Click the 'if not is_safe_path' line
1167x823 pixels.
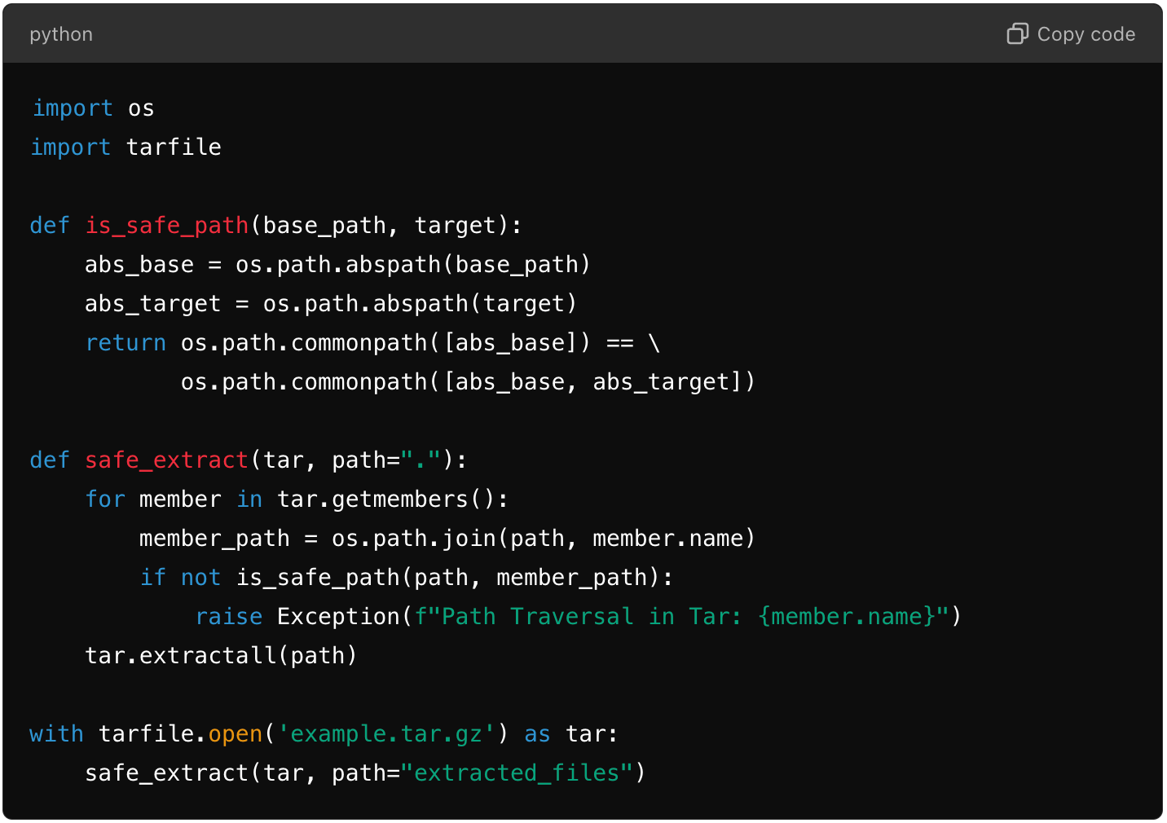coord(407,578)
